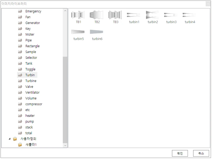The image size is (212, 159).
Task: Click the Selector folder icon
Action: click(x=20, y=57)
